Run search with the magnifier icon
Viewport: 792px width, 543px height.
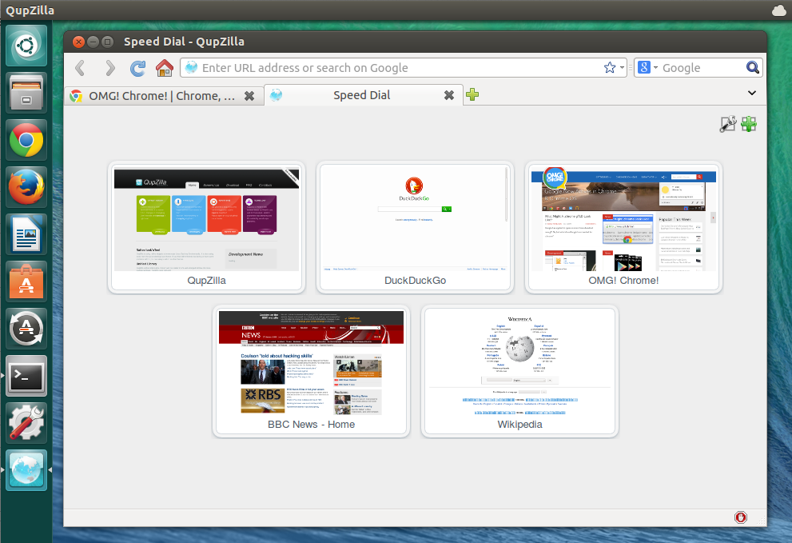pos(752,68)
